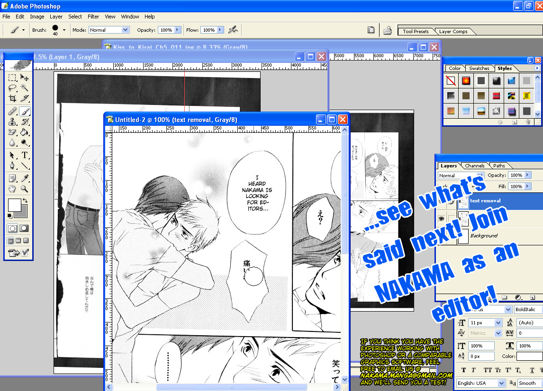Select the Clone Stamp tool
Viewport: 543px width, 391px height.
pyautogui.click(x=12, y=122)
